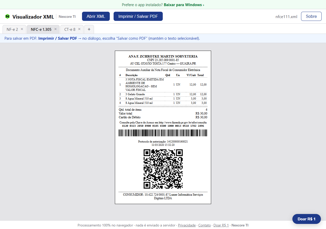Follow the Baixar para Windows link
326x229 pixels.
click(184, 5)
